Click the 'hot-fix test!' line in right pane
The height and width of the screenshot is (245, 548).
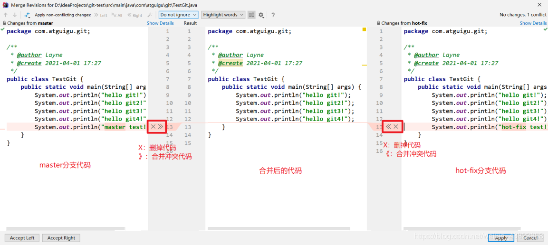coord(489,127)
